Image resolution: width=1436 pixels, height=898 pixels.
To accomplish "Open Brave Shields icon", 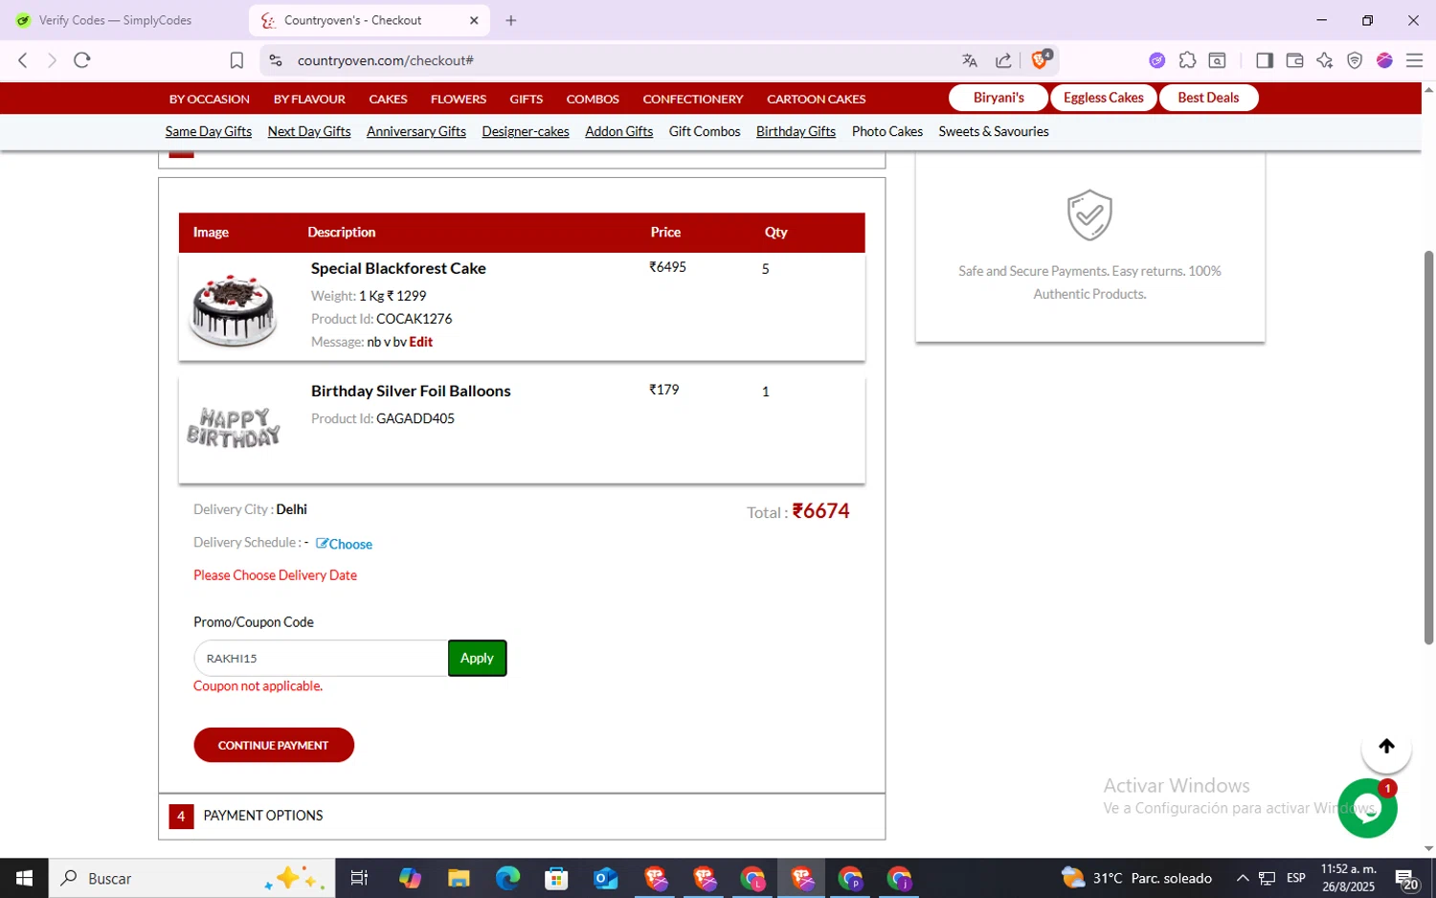I will tap(1041, 59).
